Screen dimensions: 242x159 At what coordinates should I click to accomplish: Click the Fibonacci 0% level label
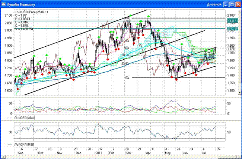pos(127,78)
